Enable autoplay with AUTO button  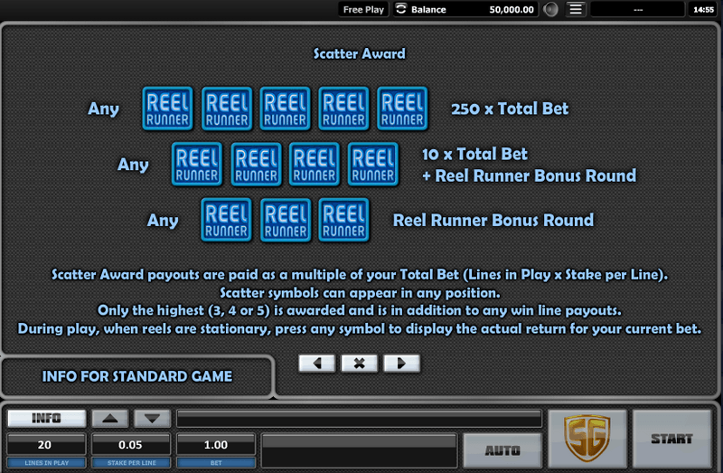502,449
